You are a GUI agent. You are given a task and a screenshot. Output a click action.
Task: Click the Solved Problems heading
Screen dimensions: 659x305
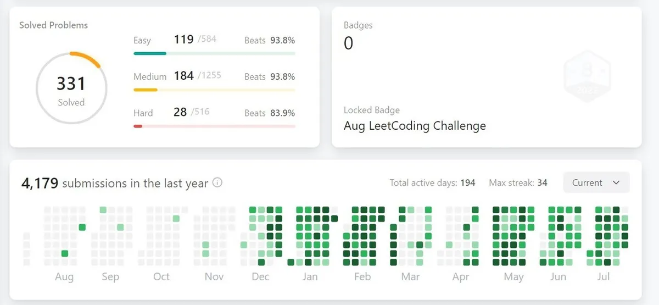(53, 25)
